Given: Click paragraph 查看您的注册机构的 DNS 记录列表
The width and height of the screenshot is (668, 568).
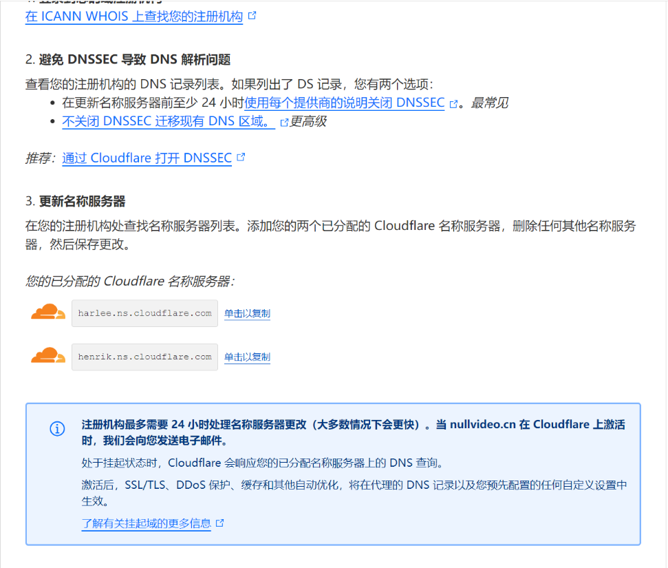Looking at the screenshot, I should point(229,84).
